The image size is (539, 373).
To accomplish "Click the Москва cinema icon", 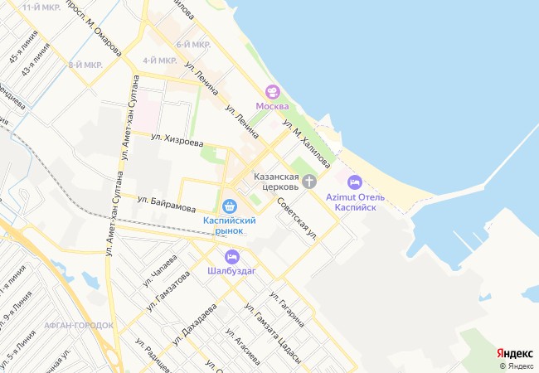I will click(x=273, y=92).
